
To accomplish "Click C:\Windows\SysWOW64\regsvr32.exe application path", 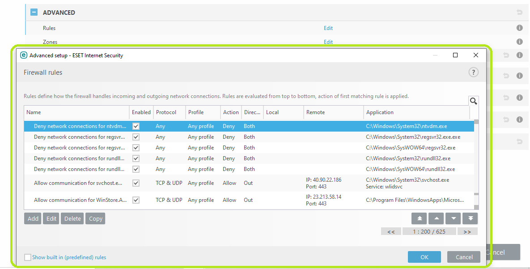I will [410, 148].
